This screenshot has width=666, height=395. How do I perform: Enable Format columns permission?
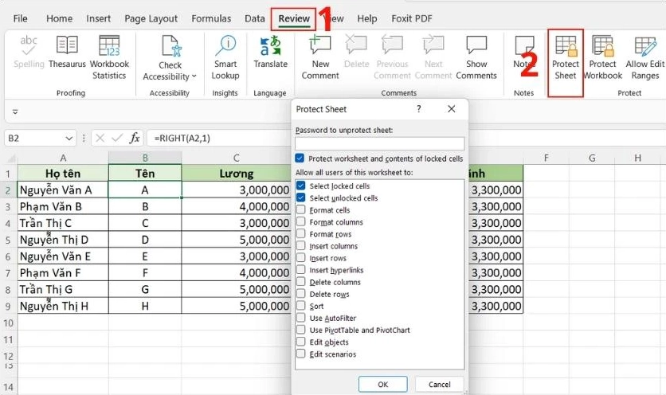pos(300,221)
